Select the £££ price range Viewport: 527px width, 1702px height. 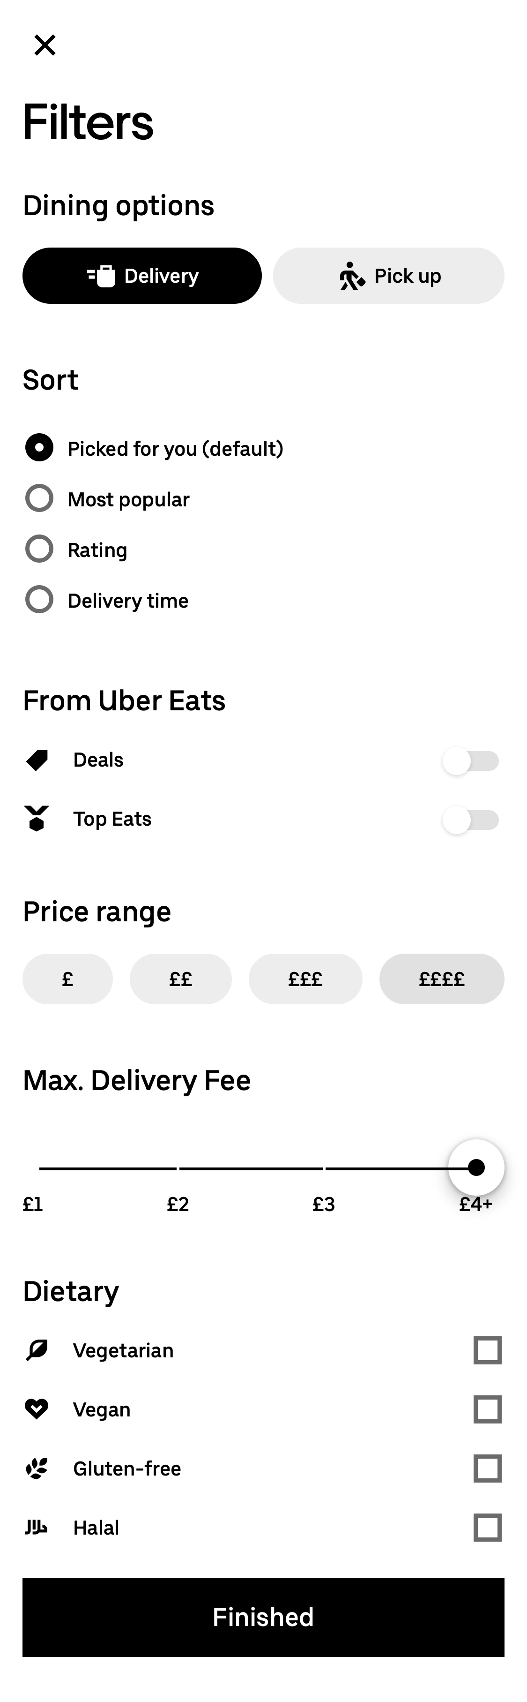[305, 979]
